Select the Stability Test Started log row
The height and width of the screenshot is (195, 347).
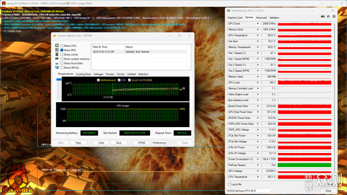pos(139,52)
